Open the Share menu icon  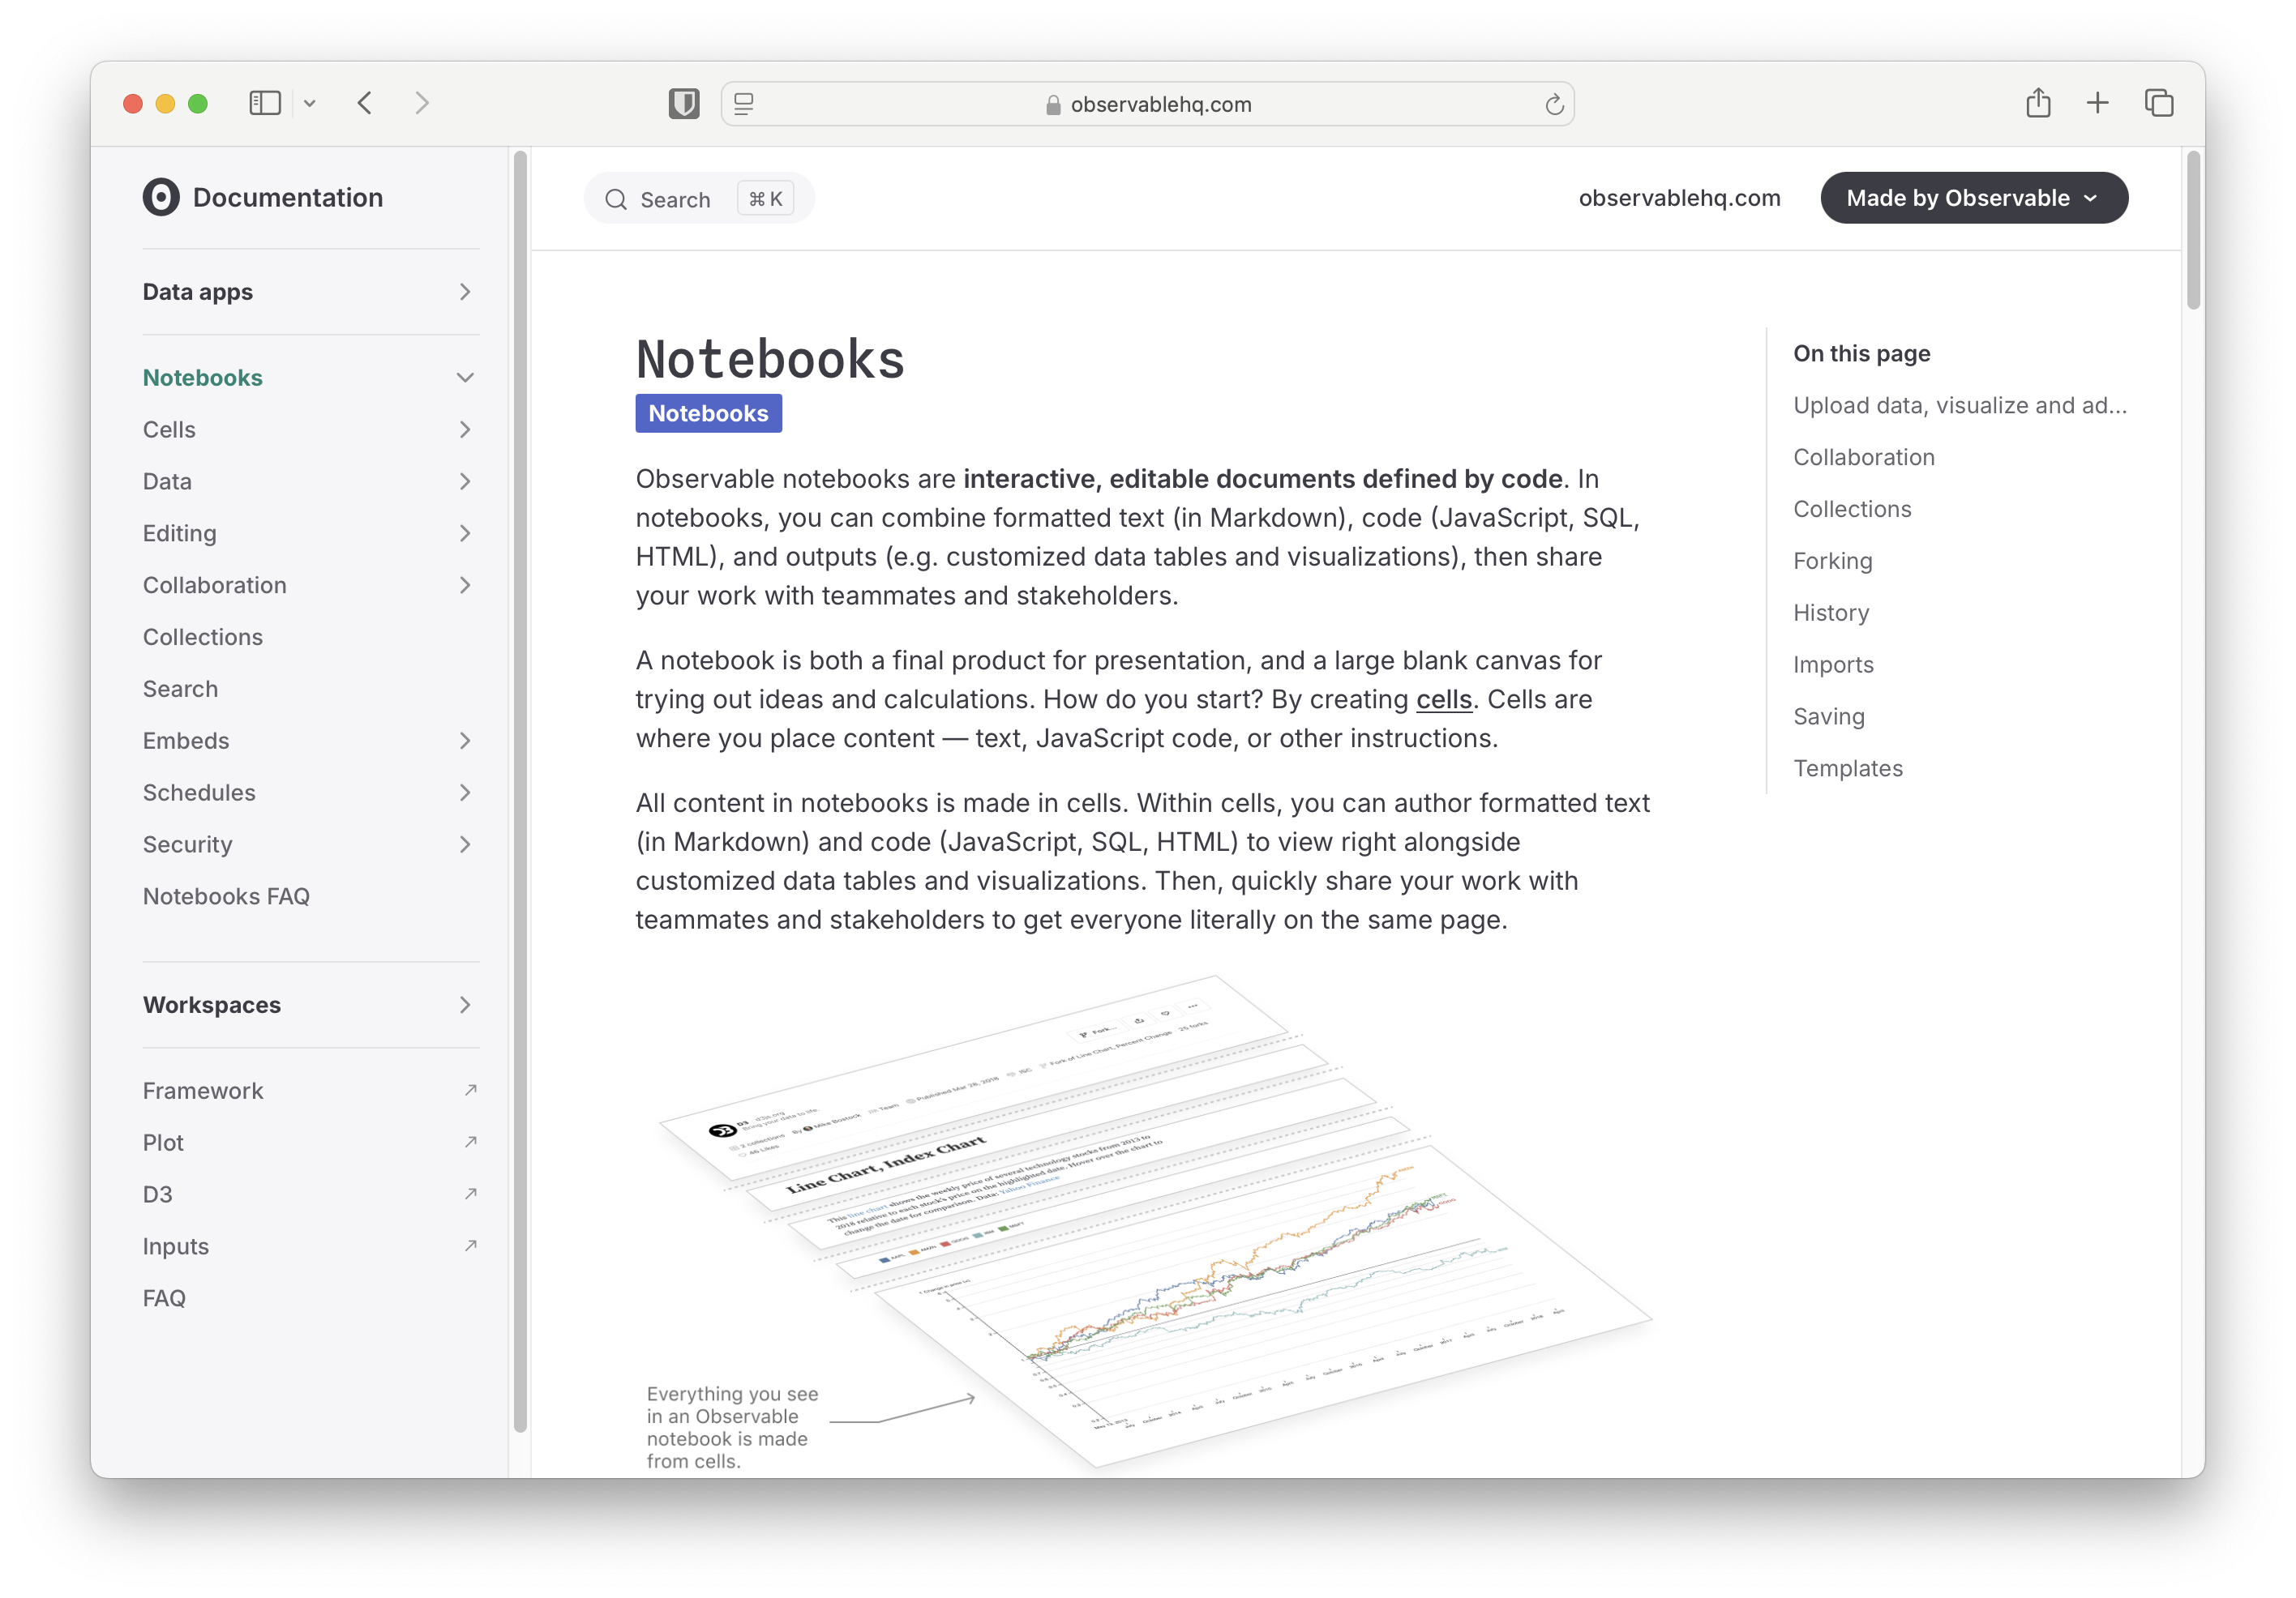coord(2038,102)
